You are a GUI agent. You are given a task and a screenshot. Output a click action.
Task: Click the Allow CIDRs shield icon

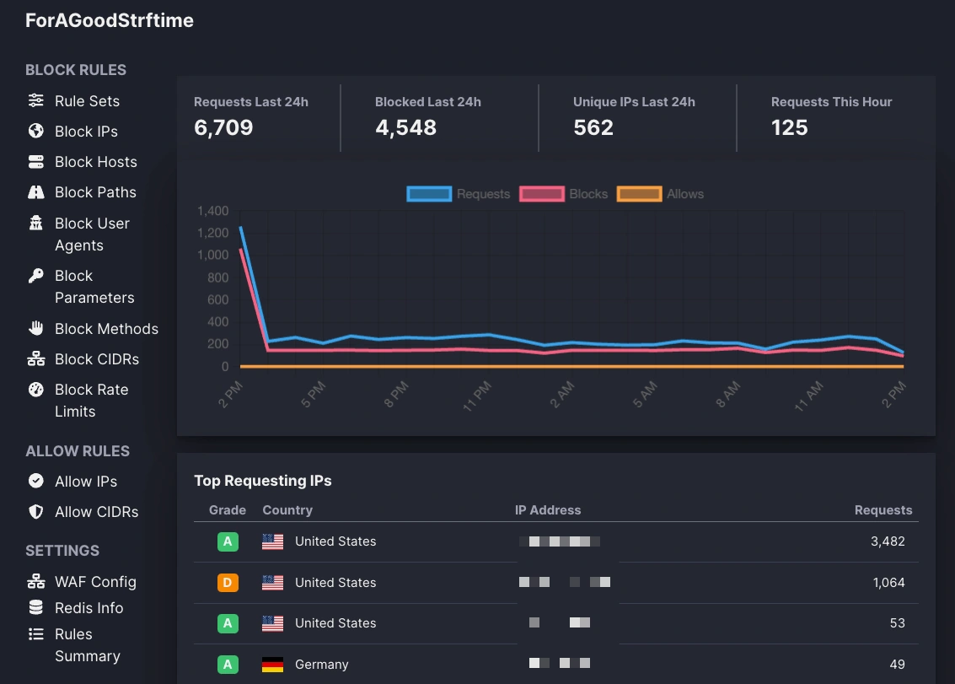pyautogui.click(x=36, y=511)
